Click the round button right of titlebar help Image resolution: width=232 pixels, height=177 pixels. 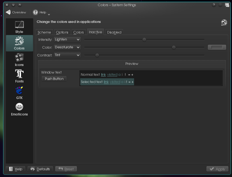tap(220, 5)
